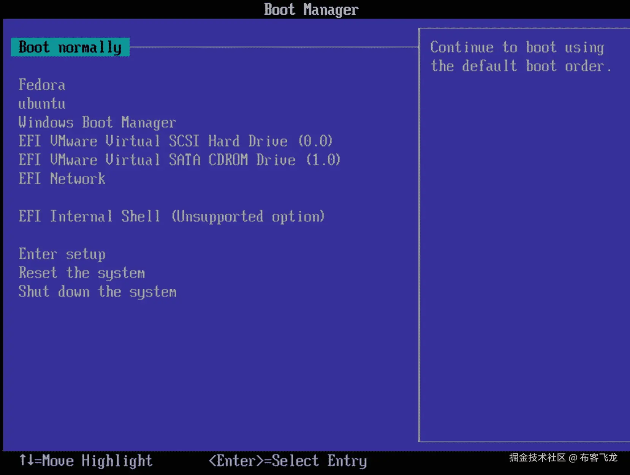Click the 'Continue to boot using' help text
This screenshot has width=630, height=475.
pos(517,47)
